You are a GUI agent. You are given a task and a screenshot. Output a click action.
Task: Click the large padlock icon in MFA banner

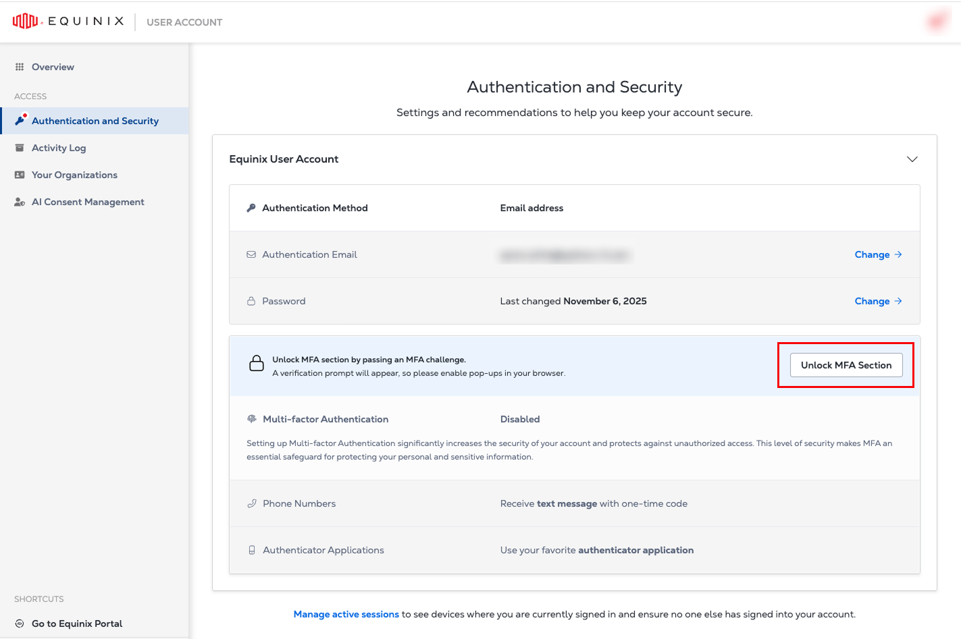pyautogui.click(x=257, y=363)
